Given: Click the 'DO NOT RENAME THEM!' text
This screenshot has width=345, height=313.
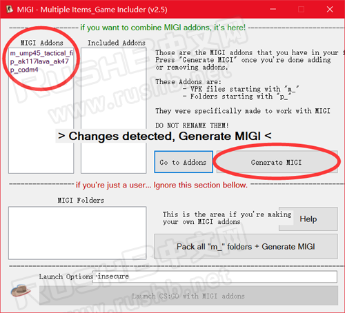Looking at the screenshot, I should click(x=192, y=125).
